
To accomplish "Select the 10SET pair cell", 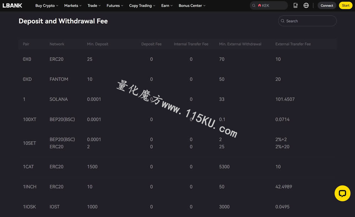I will tap(29, 143).
